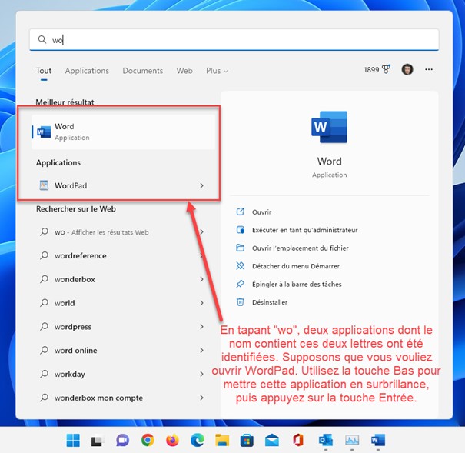Expand the WordPad result chevron
The width and height of the screenshot is (465, 453).
point(201,185)
